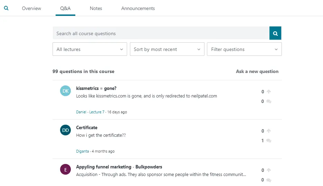This screenshot has height=186, width=323.
Task: Go to the Announcements tab
Action: click(x=138, y=8)
